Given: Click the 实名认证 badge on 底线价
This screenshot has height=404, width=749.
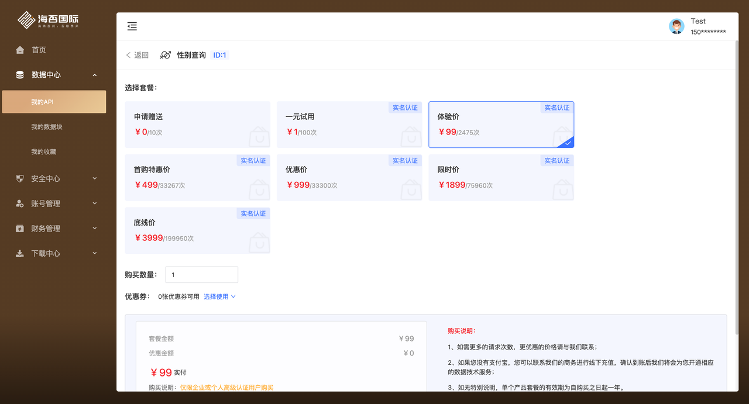Looking at the screenshot, I should (x=253, y=213).
